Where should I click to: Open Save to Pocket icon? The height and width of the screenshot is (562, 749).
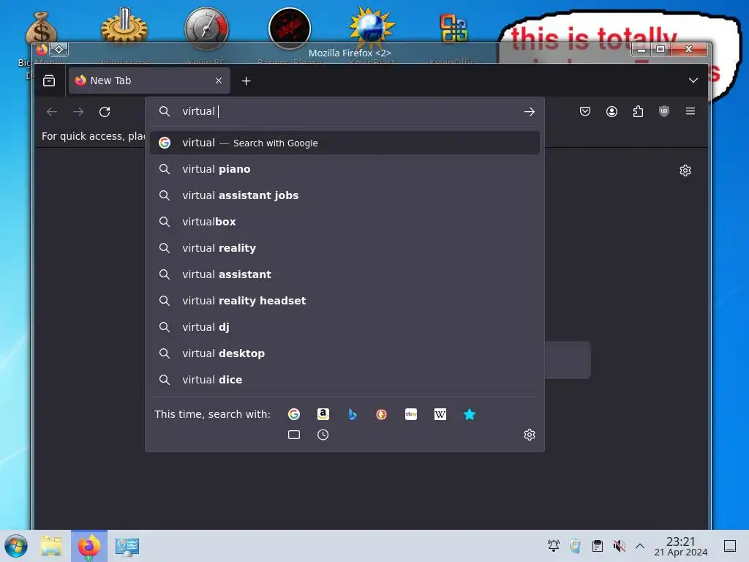pyautogui.click(x=585, y=112)
